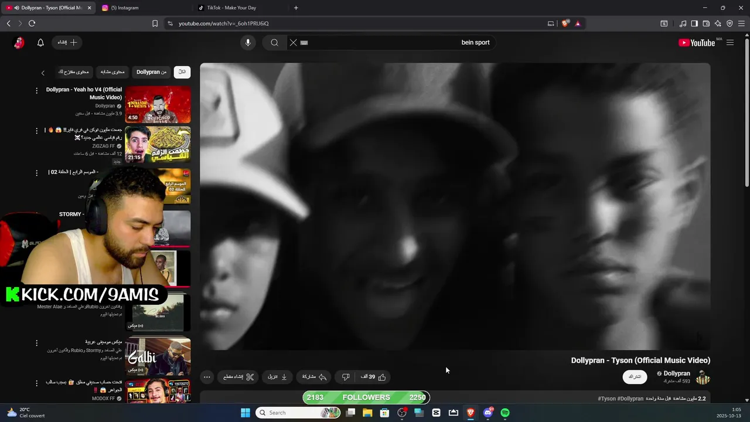Click the page vertical scrollbar
Viewport: 750px width, 422px height.
click(x=747, y=111)
